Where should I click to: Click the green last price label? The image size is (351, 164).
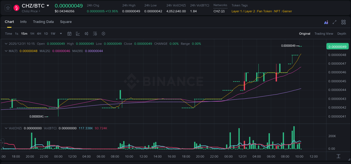click(x=337, y=46)
